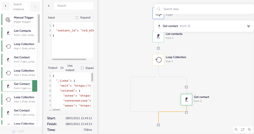
Task: Select Manual Trigger in the step list
Action: point(19,20)
